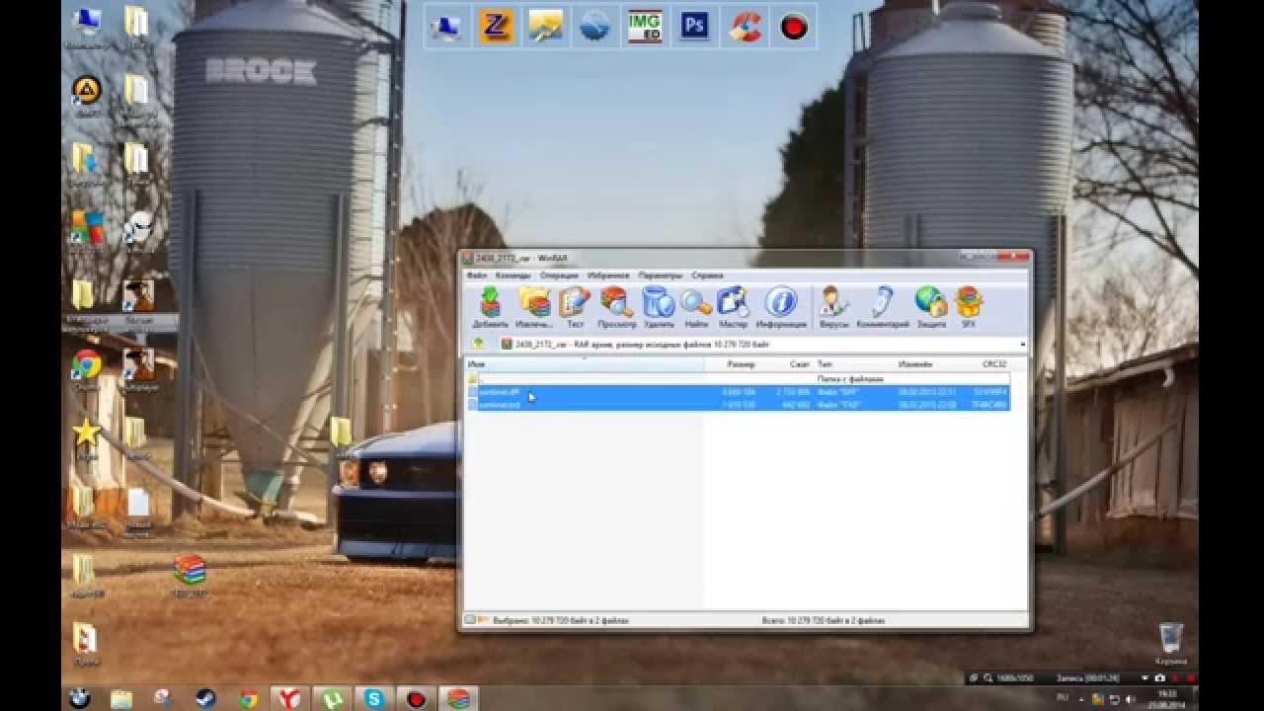Open the yellow star desktop shortcut
1264x711 pixels.
click(x=86, y=436)
